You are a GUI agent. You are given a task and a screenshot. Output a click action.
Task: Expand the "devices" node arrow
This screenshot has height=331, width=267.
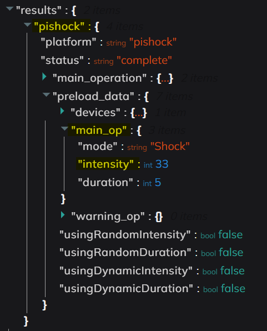pos(62,111)
